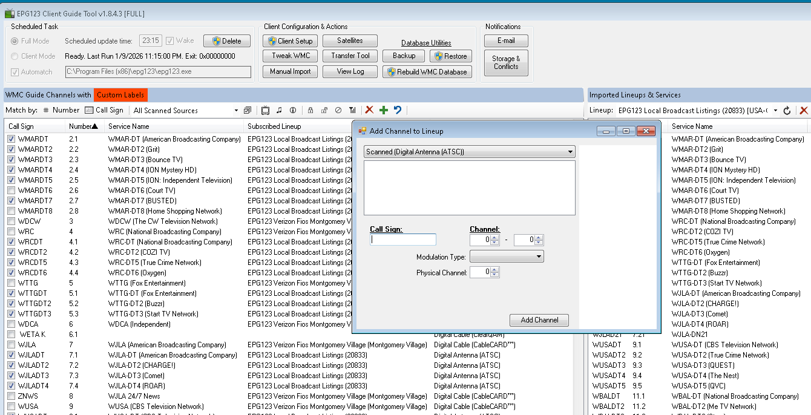Image resolution: width=811 pixels, height=415 pixels.
Task: Click Delete scheduled task button
Action: [226, 41]
